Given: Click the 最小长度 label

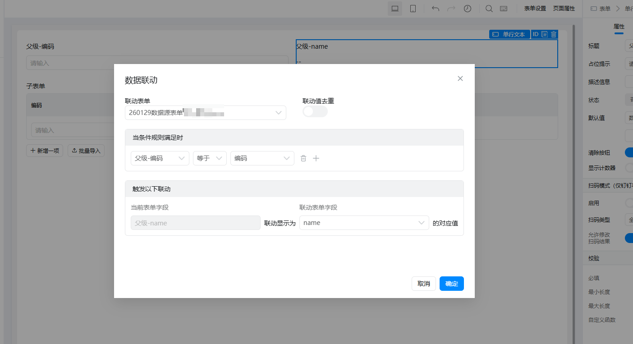Looking at the screenshot, I should [599, 292].
